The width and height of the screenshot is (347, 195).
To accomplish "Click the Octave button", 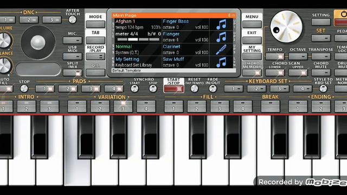I will tap(298, 56).
